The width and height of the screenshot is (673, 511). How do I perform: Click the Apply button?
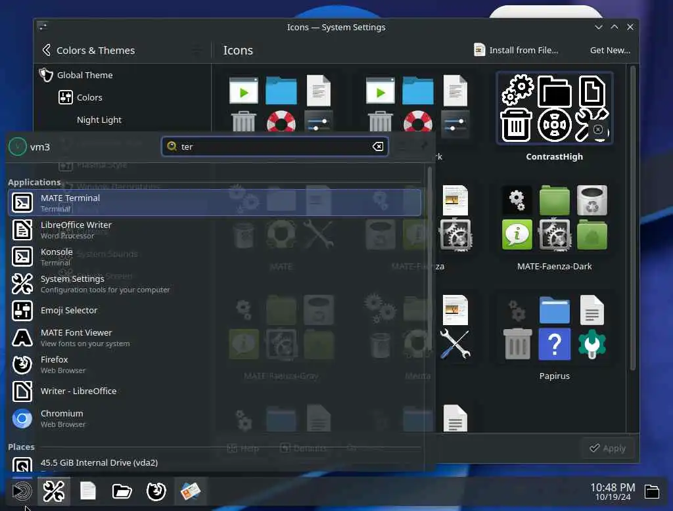pos(607,449)
